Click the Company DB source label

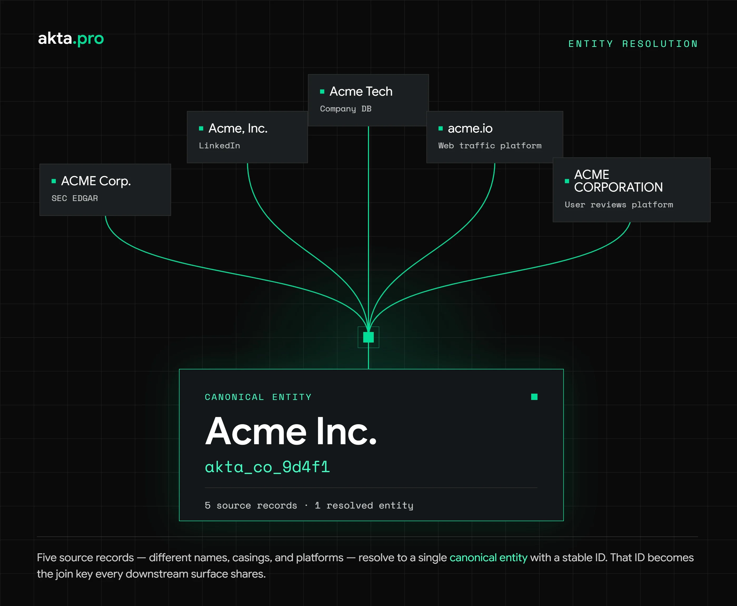pos(346,109)
